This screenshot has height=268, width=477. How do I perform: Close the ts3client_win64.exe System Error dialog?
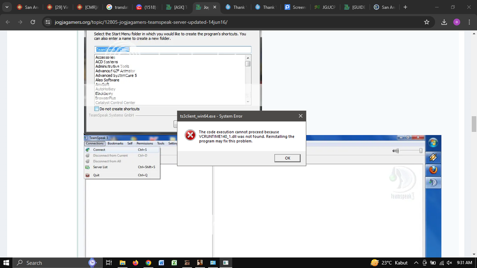[x=301, y=116]
